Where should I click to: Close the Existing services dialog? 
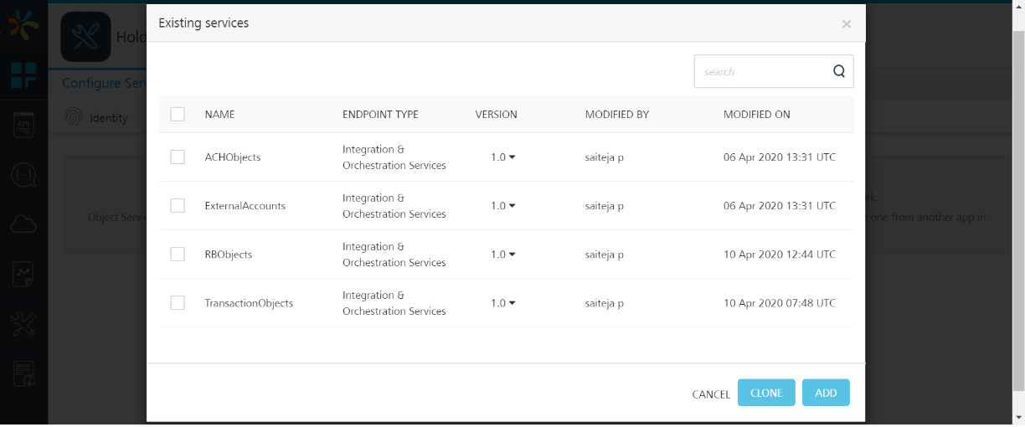(x=846, y=24)
